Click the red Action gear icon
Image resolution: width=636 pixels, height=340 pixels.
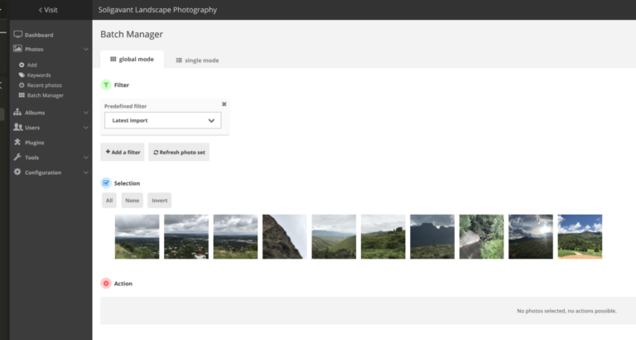106,283
